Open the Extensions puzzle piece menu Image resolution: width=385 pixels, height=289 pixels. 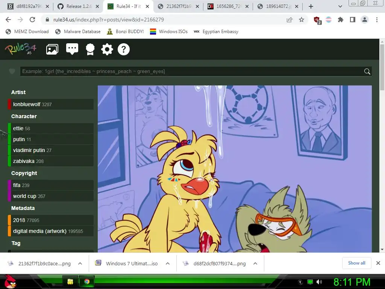click(x=341, y=20)
